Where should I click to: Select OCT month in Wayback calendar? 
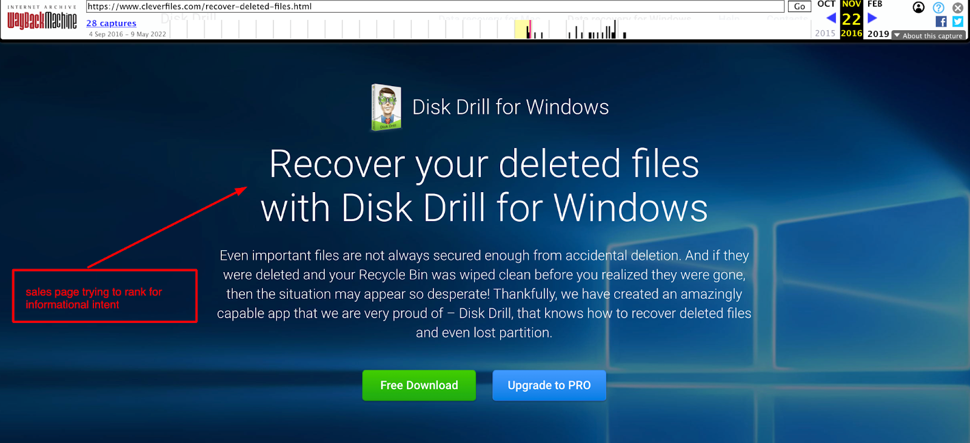click(x=826, y=4)
